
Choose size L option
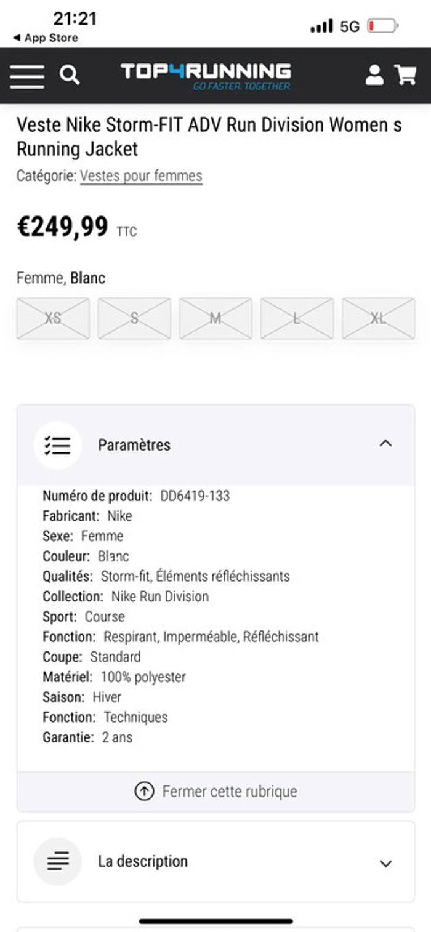pos(297,318)
